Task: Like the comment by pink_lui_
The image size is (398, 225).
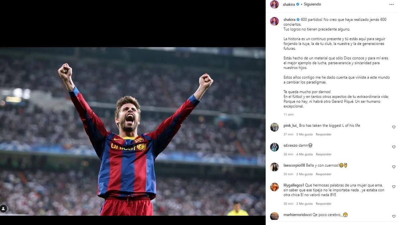Action: point(394,127)
